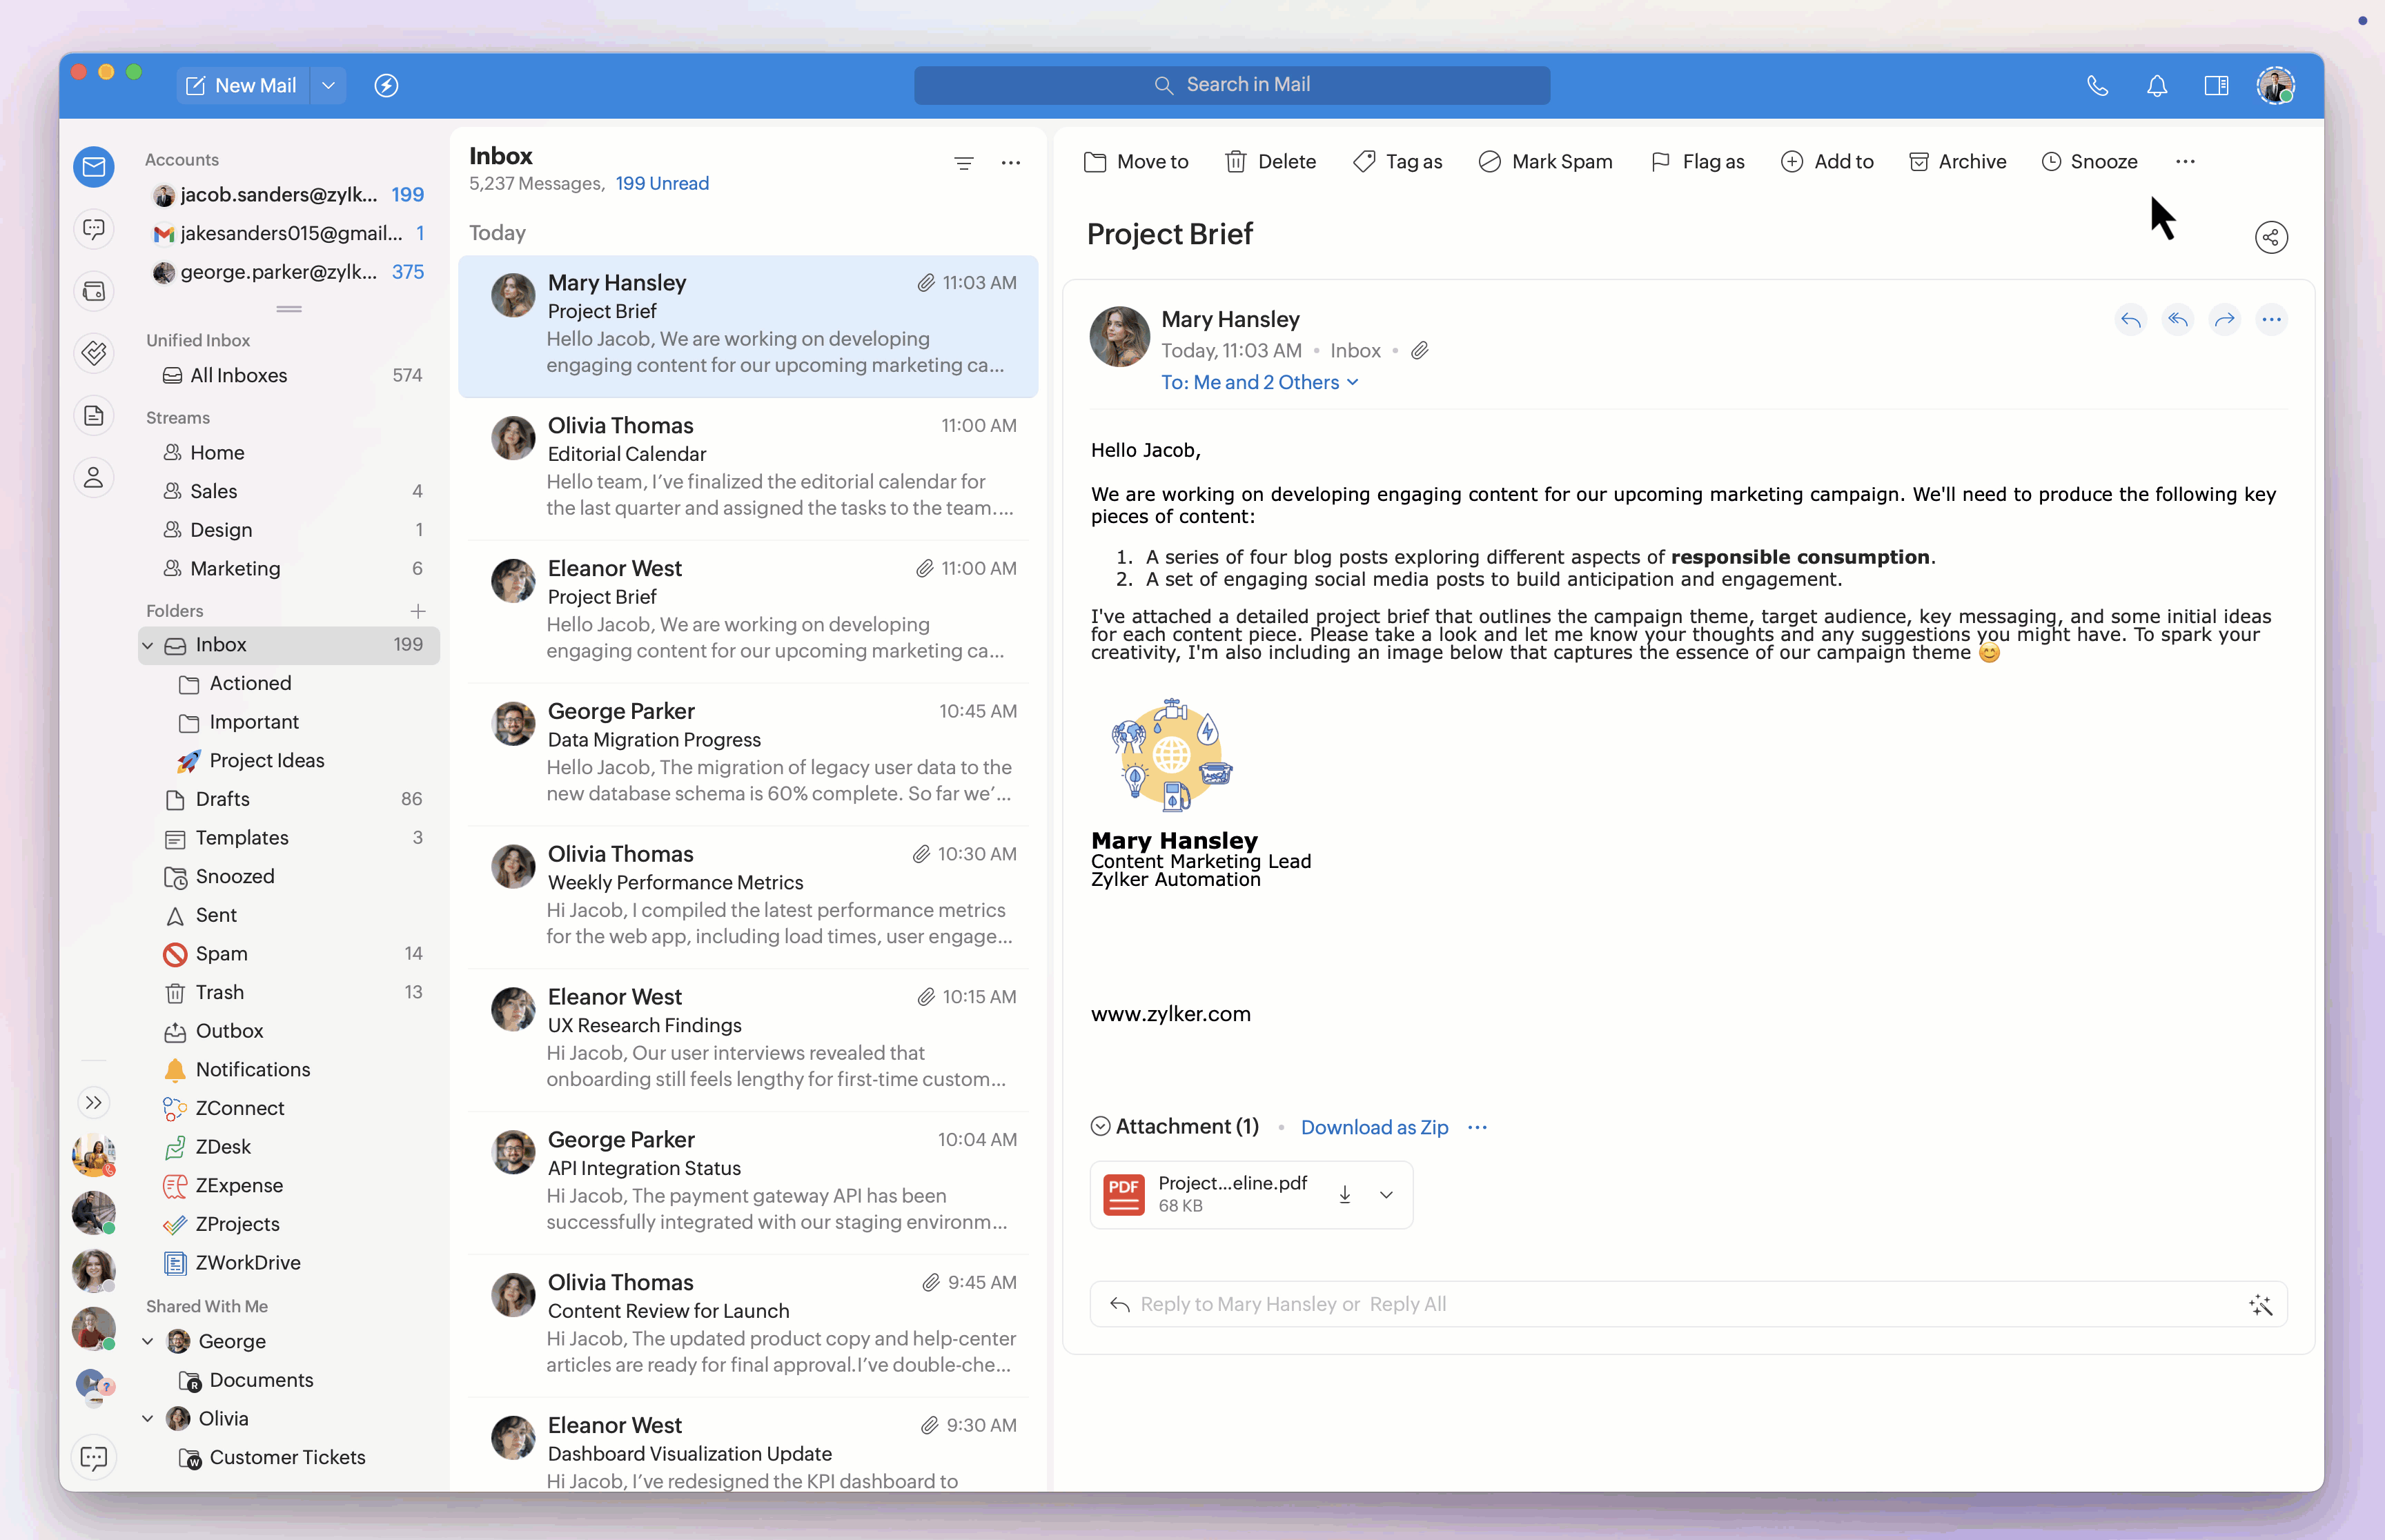Collapse the Attachment section toggle
The image size is (2385, 1540).
click(1100, 1126)
